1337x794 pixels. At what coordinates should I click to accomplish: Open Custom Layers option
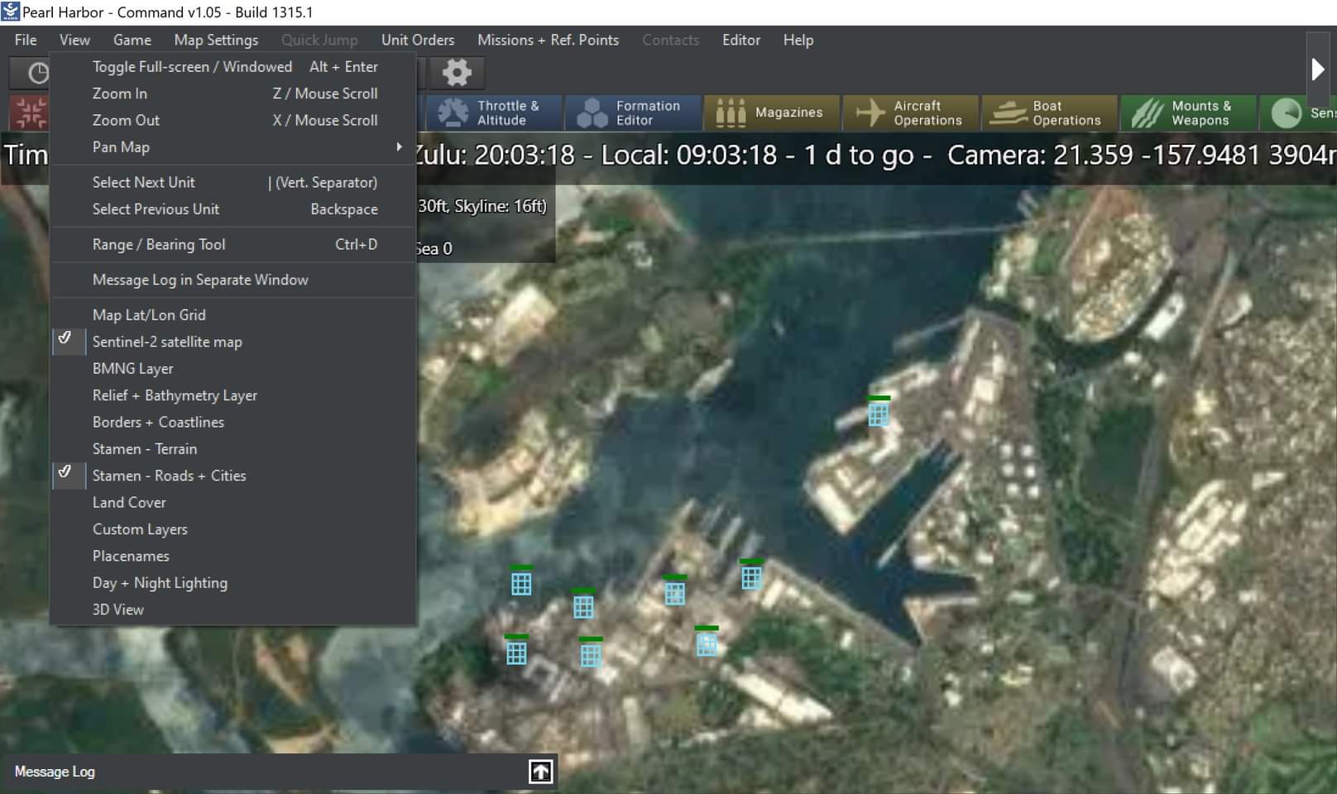(x=232, y=529)
